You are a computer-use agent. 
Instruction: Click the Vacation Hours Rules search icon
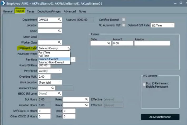tap(86, 105)
